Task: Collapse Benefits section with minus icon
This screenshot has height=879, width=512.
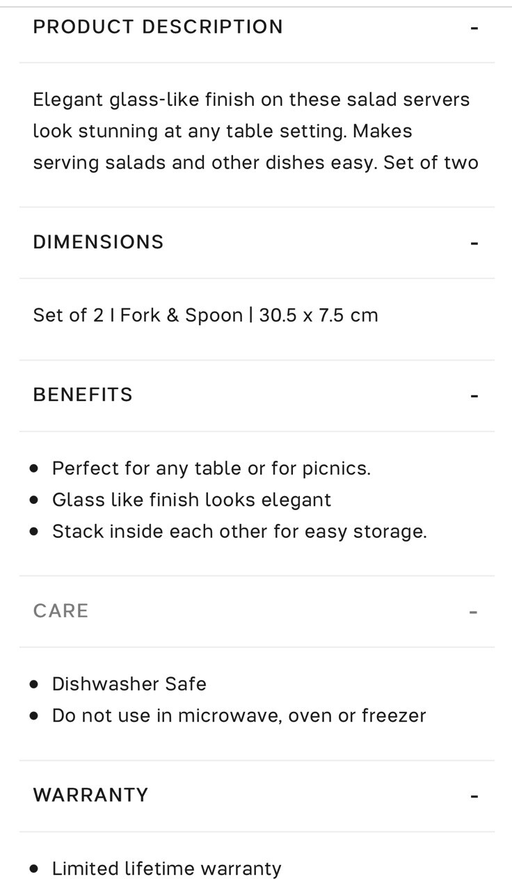Action: tap(474, 395)
